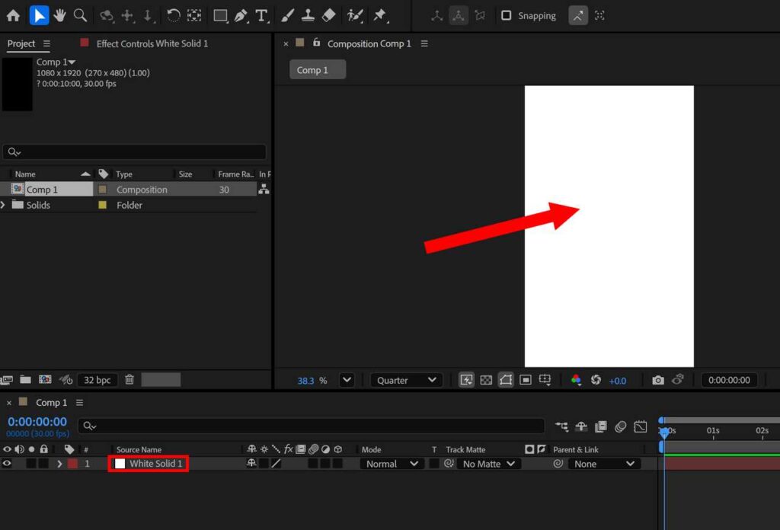Screen dimensions: 780x530
Task: Select the Selection (arrow) tool
Action: [39, 15]
